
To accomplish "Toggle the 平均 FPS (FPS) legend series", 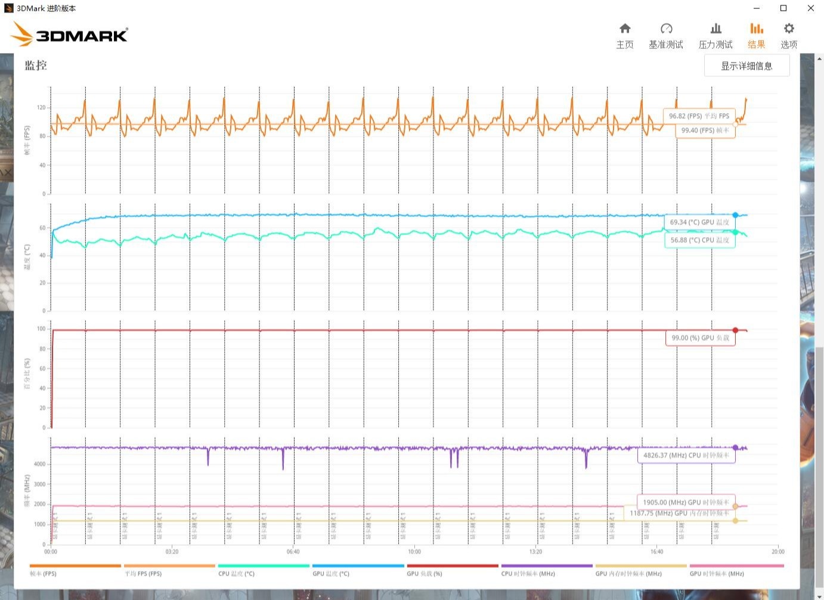I will tap(169, 570).
